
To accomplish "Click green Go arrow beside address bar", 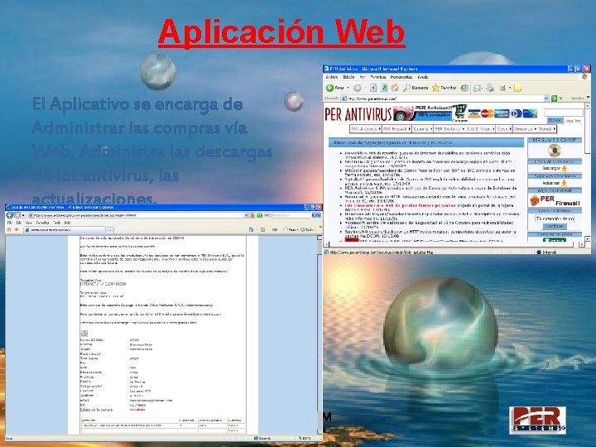I will tap(554, 99).
